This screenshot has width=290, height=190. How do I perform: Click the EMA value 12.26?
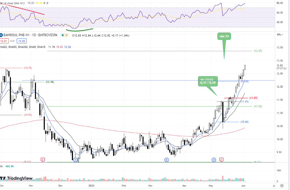click(67, 47)
